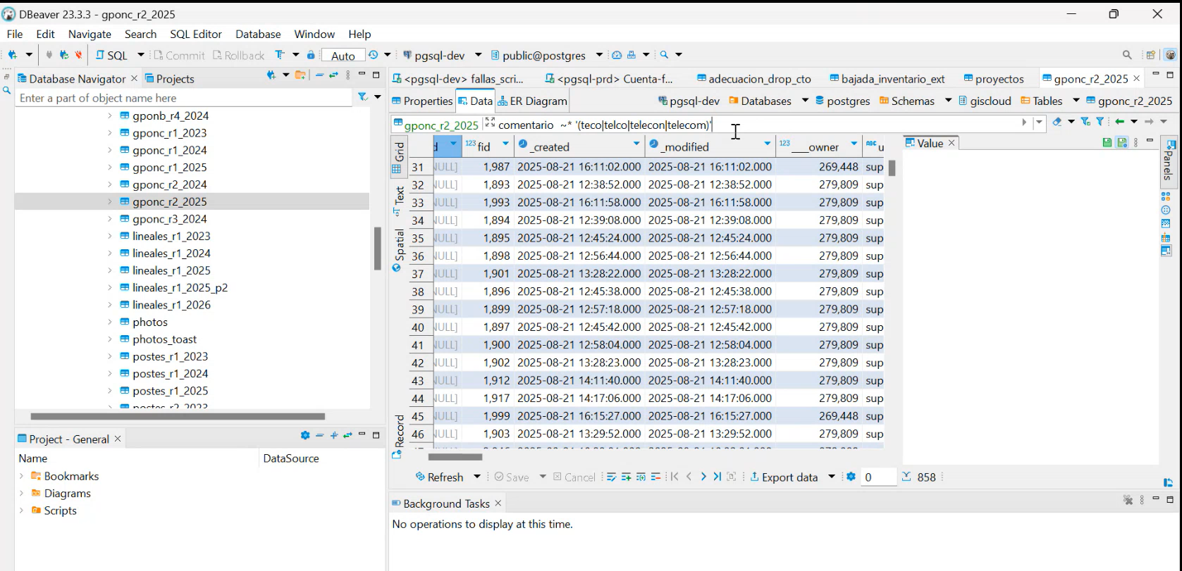Click the row count fetch icon beside 858

tap(906, 477)
